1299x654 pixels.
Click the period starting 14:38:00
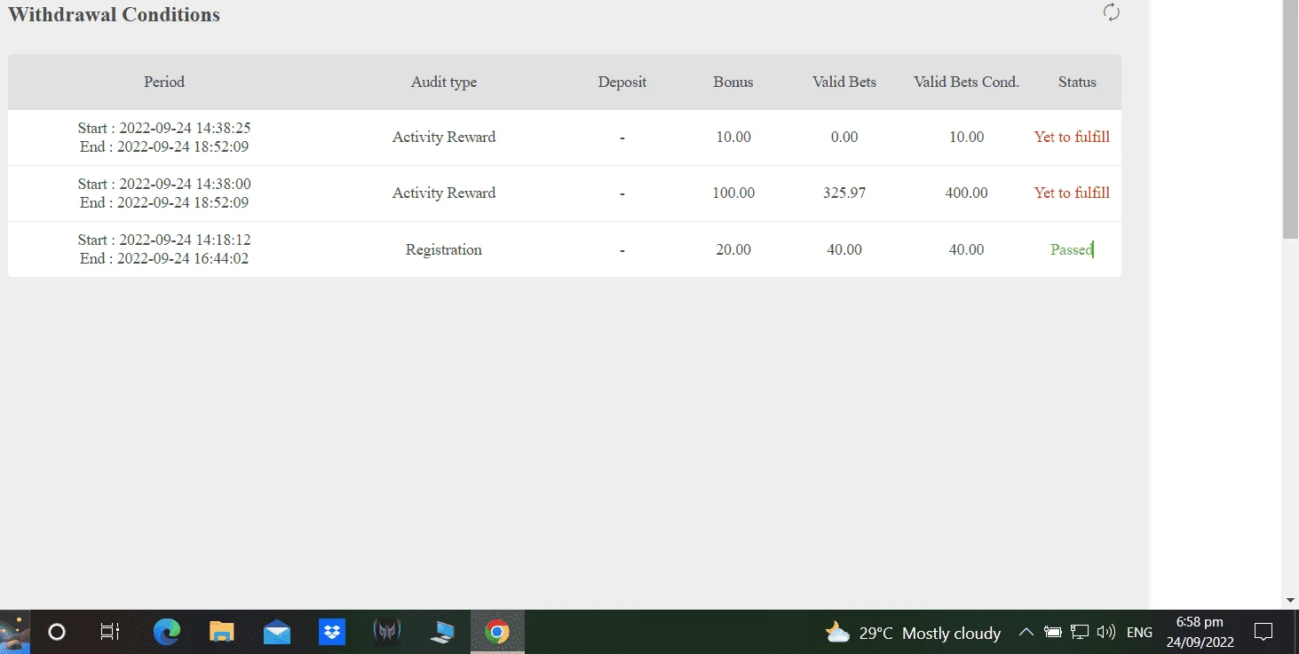tap(164, 193)
